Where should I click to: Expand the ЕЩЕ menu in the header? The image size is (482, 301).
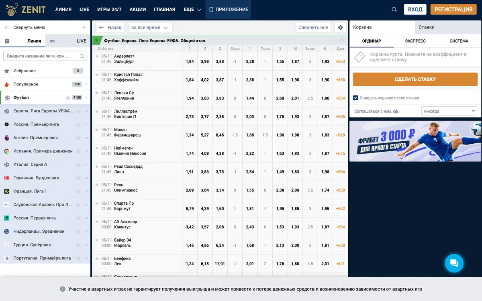point(192,10)
